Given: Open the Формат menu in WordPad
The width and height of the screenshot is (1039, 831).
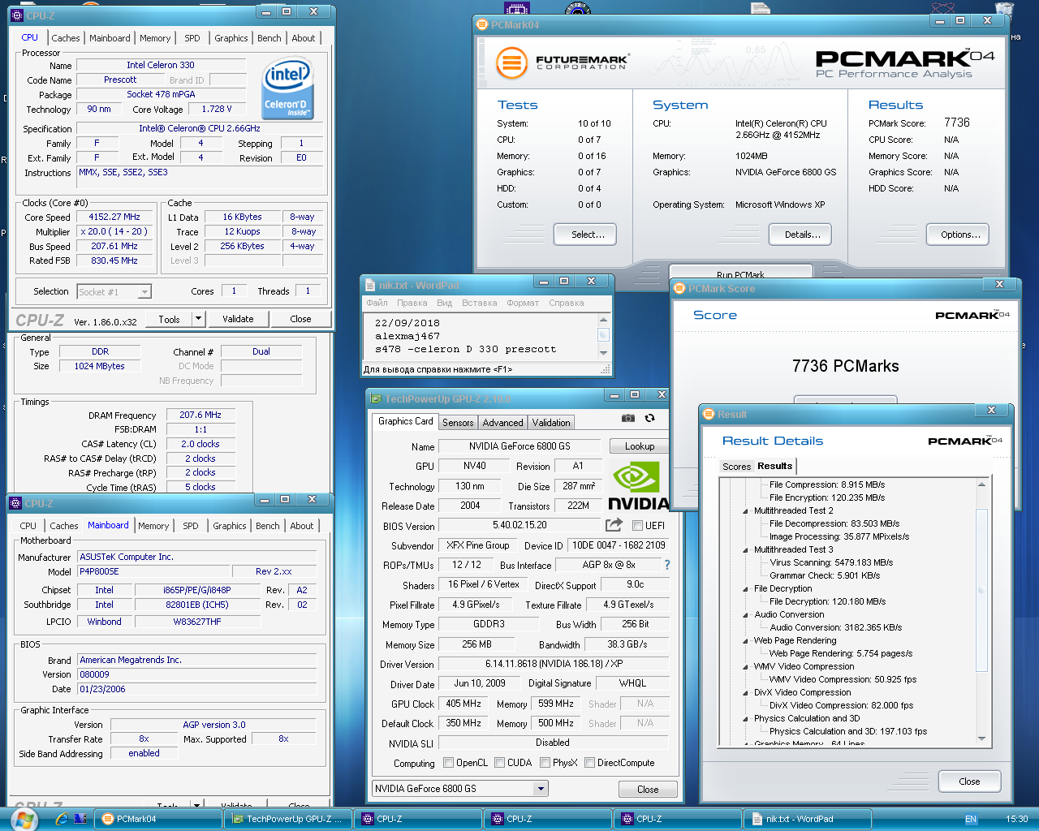Looking at the screenshot, I should tap(523, 303).
